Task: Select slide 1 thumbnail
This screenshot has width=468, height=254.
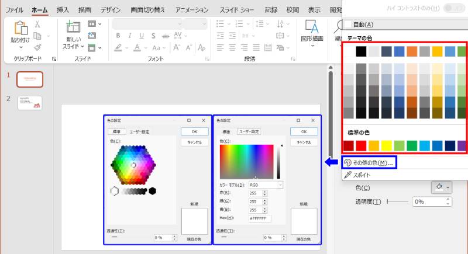Action: (30, 79)
